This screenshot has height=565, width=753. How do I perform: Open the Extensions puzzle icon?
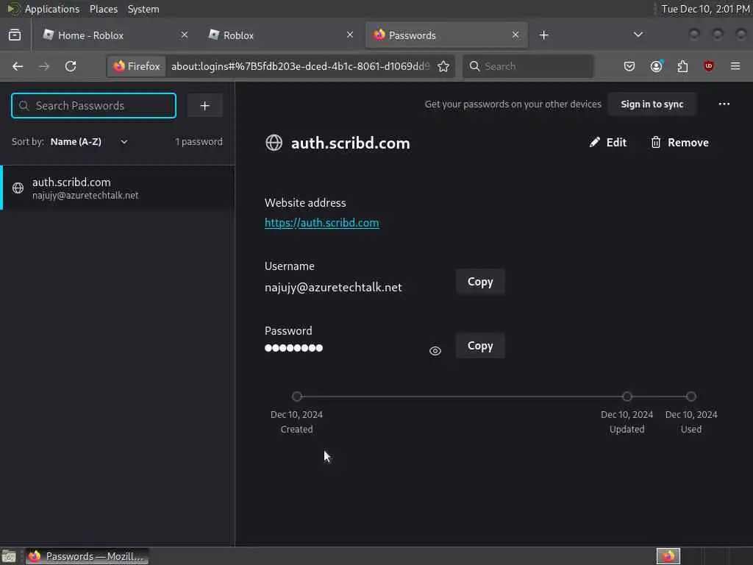pyautogui.click(x=682, y=66)
